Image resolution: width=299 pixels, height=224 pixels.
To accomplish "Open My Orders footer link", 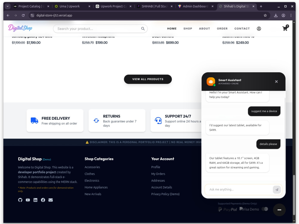I will point(158,174).
